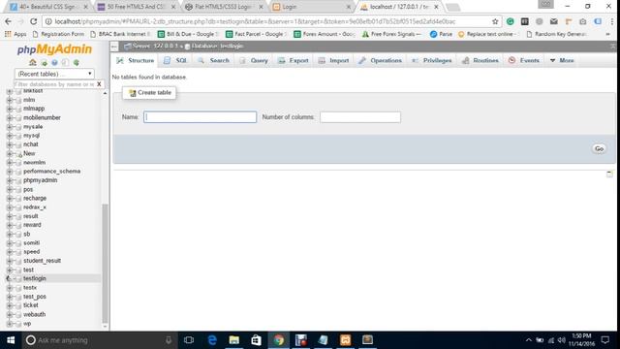Image resolution: width=620 pixels, height=349 pixels.
Task: Open the Privileges tab
Action: [431, 60]
